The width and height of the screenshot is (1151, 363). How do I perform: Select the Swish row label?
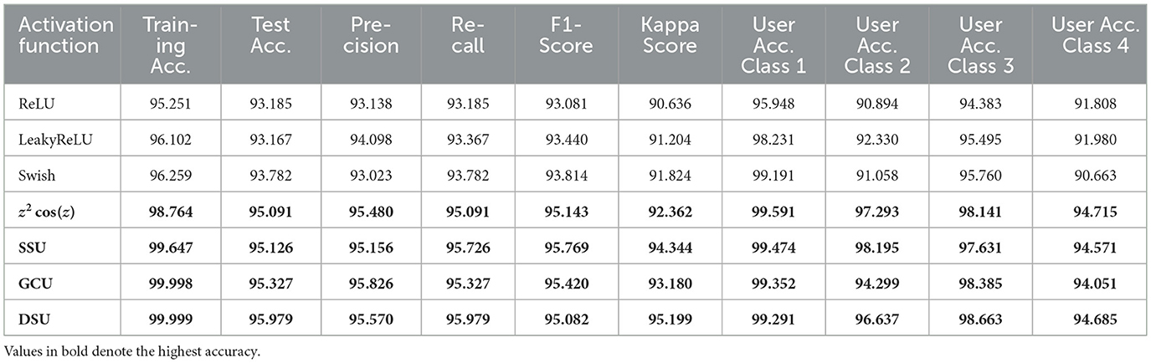tap(32, 177)
